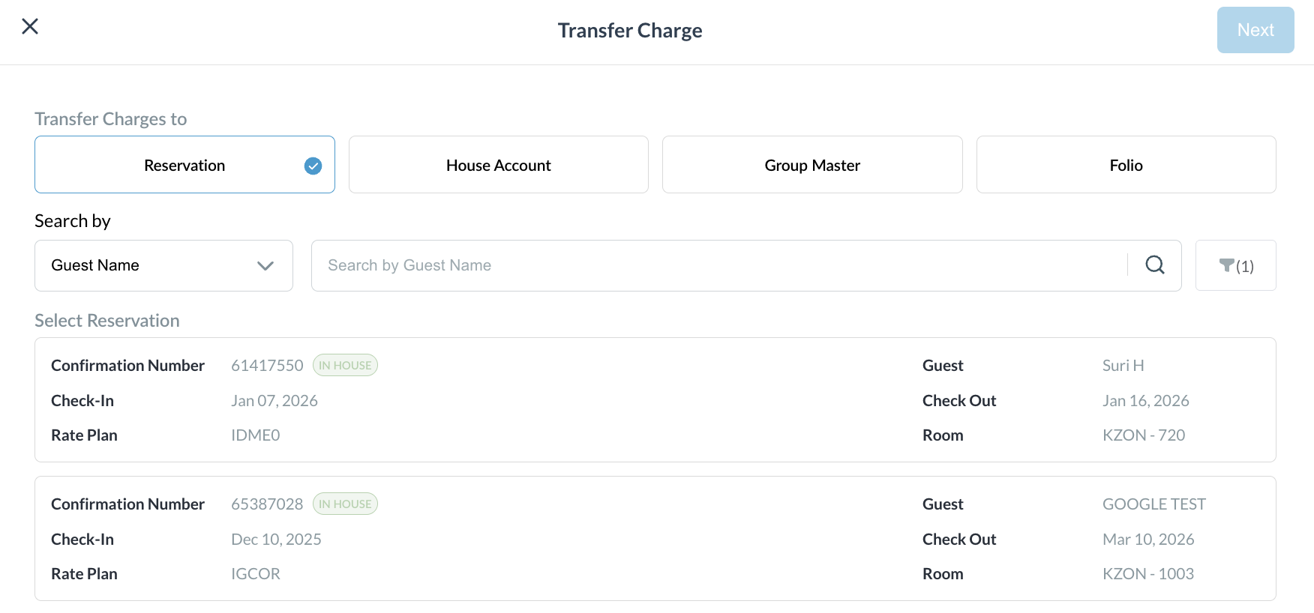Expand the dropdown chevron beside Guest Name

point(265,266)
